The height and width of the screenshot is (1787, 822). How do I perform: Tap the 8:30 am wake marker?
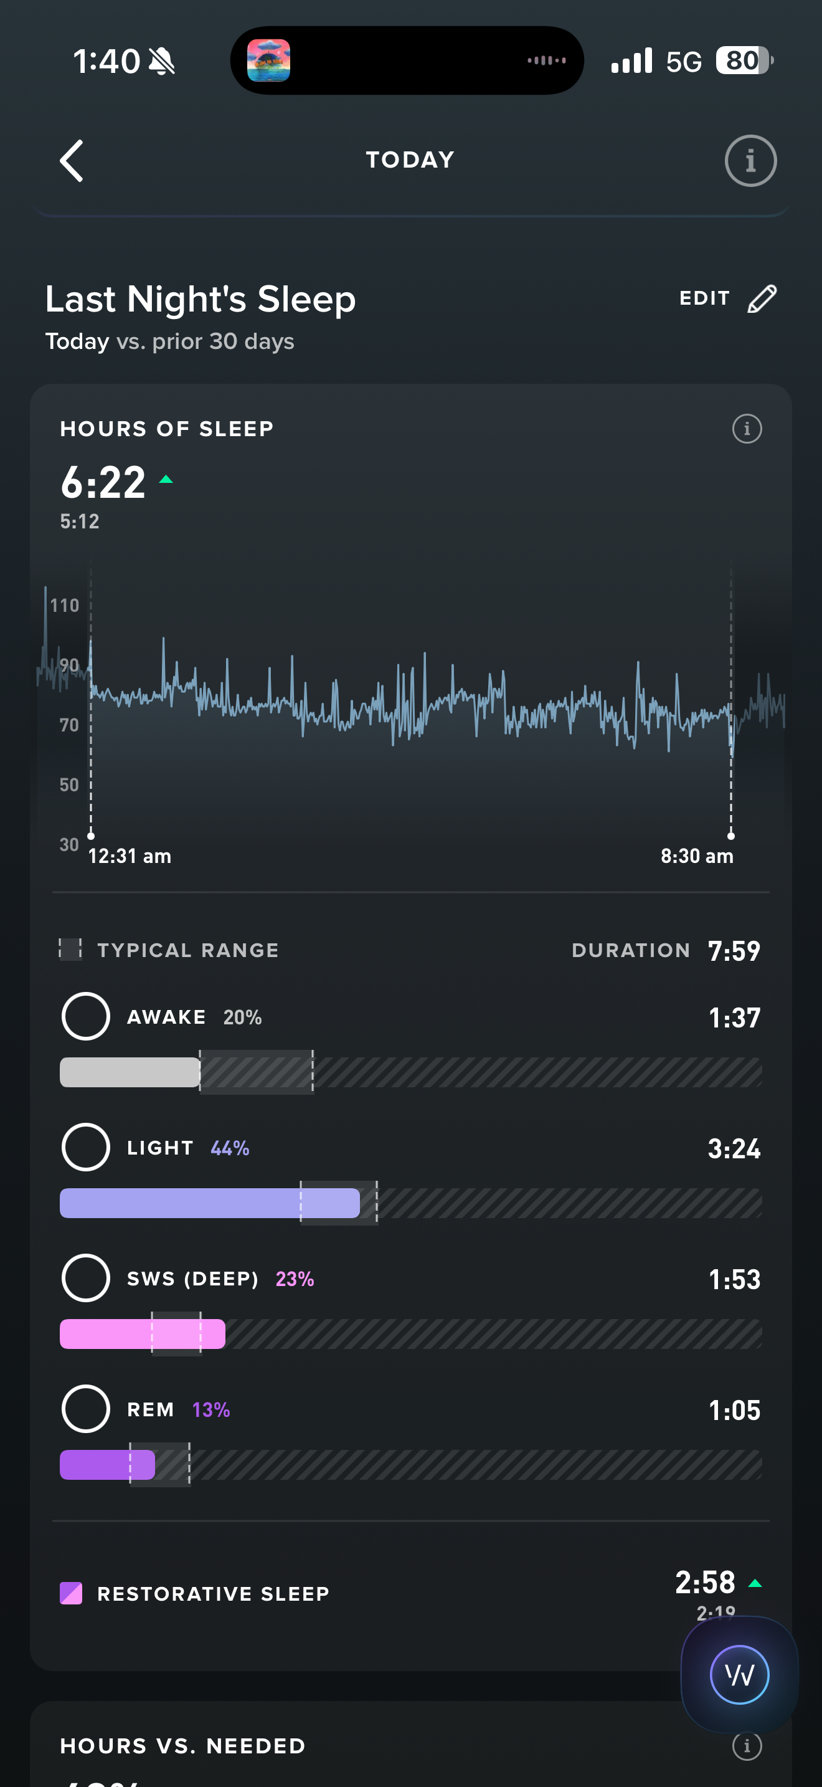tap(730, 836)
